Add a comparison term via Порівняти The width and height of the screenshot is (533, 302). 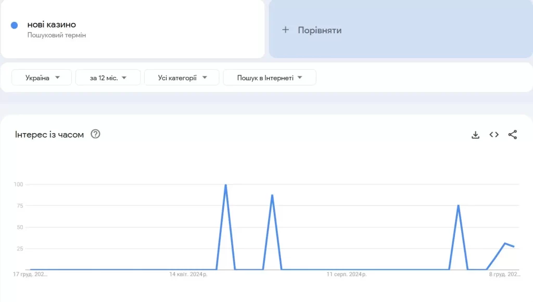(x=401, y=29)
